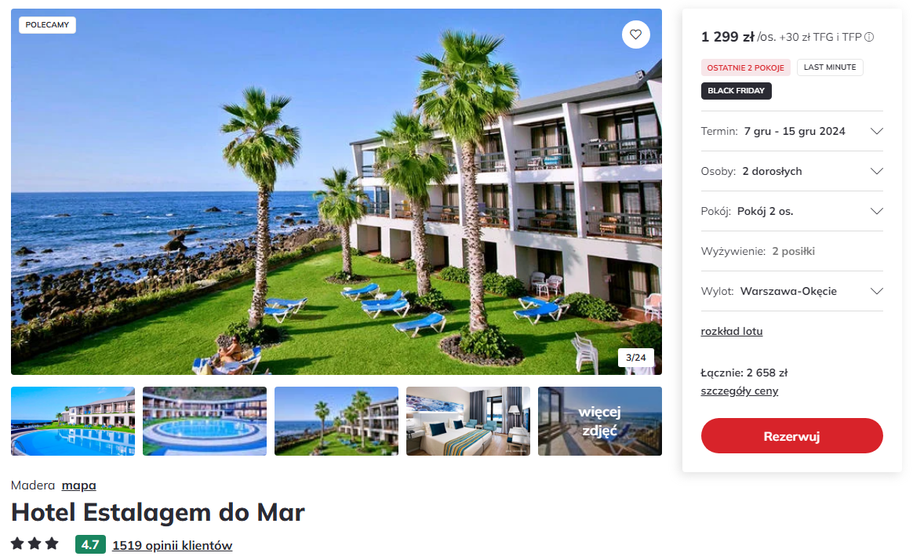Click the three-star hotel rating icons
The width and height of the screenshot is (913, 560).
[35, 544]
